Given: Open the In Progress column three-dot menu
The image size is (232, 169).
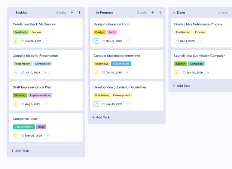Looking at the screenshot, I should [x=160, y=13].
